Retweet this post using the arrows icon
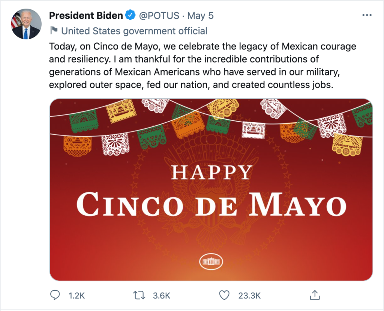Viewport: 384px width, 311px height. [139, 295]
